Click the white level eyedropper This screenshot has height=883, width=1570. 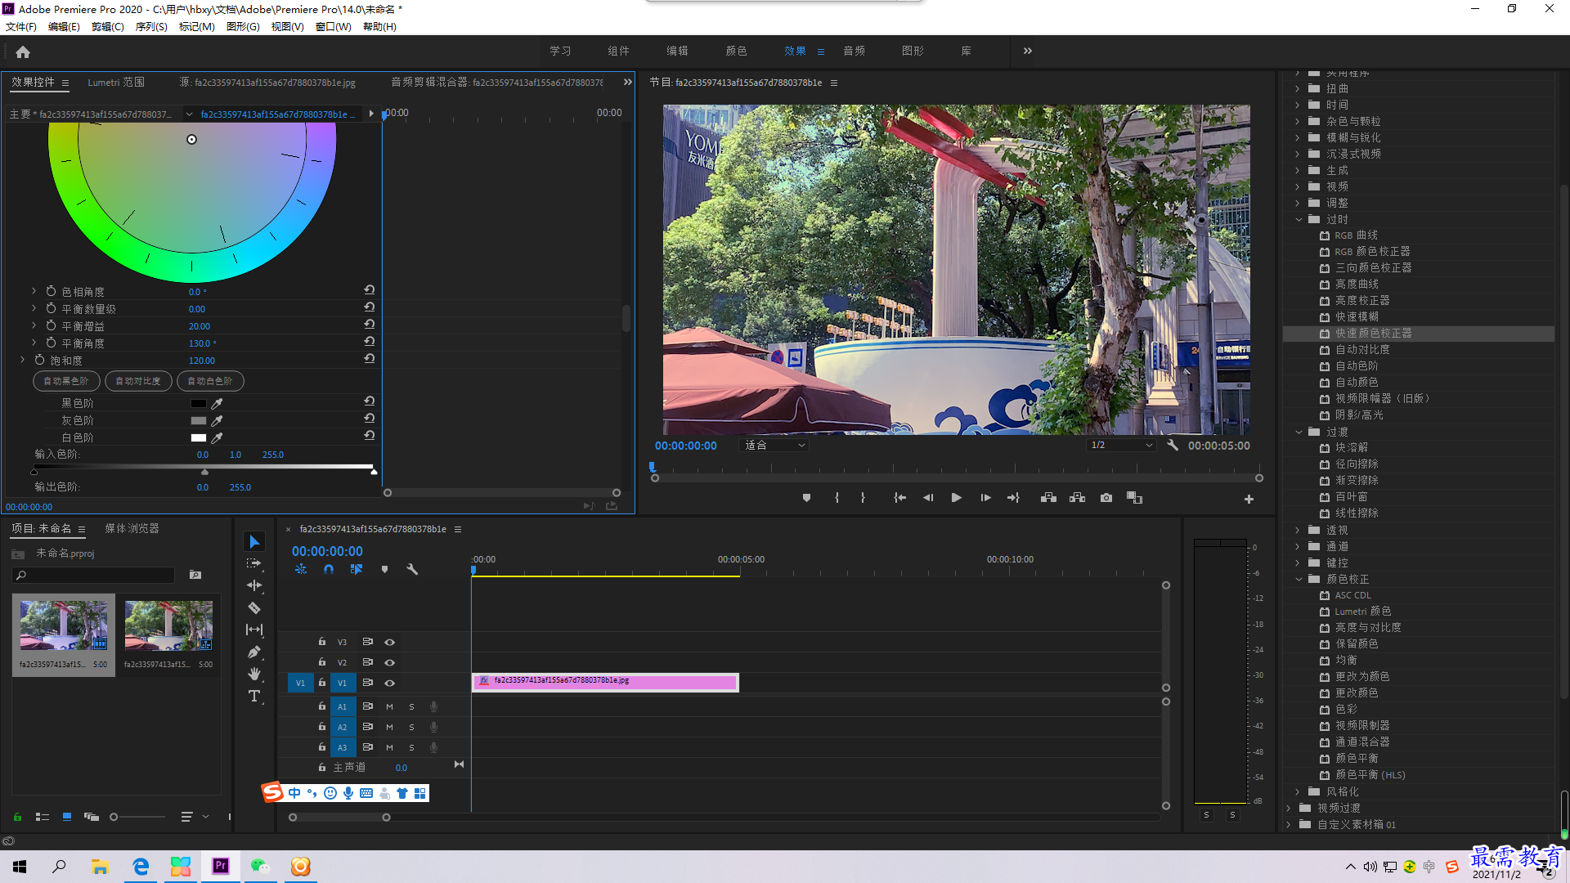click(x=217, y=438)
